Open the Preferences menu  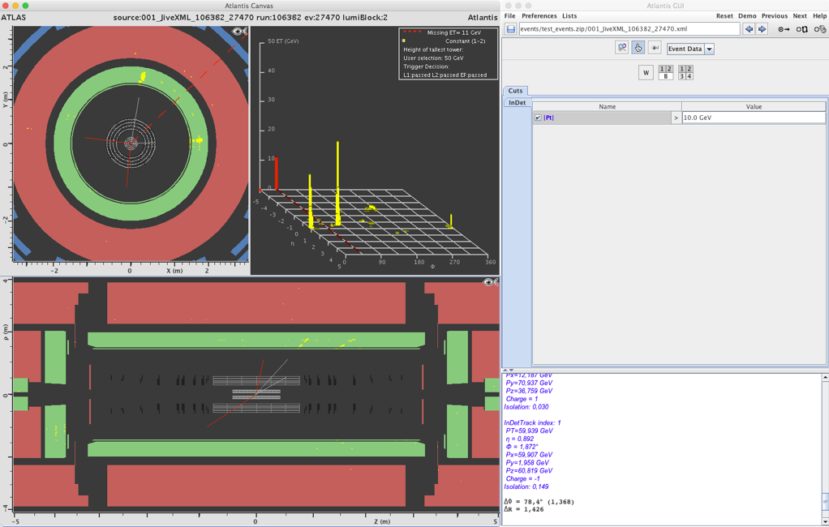(x=539, y=15)
